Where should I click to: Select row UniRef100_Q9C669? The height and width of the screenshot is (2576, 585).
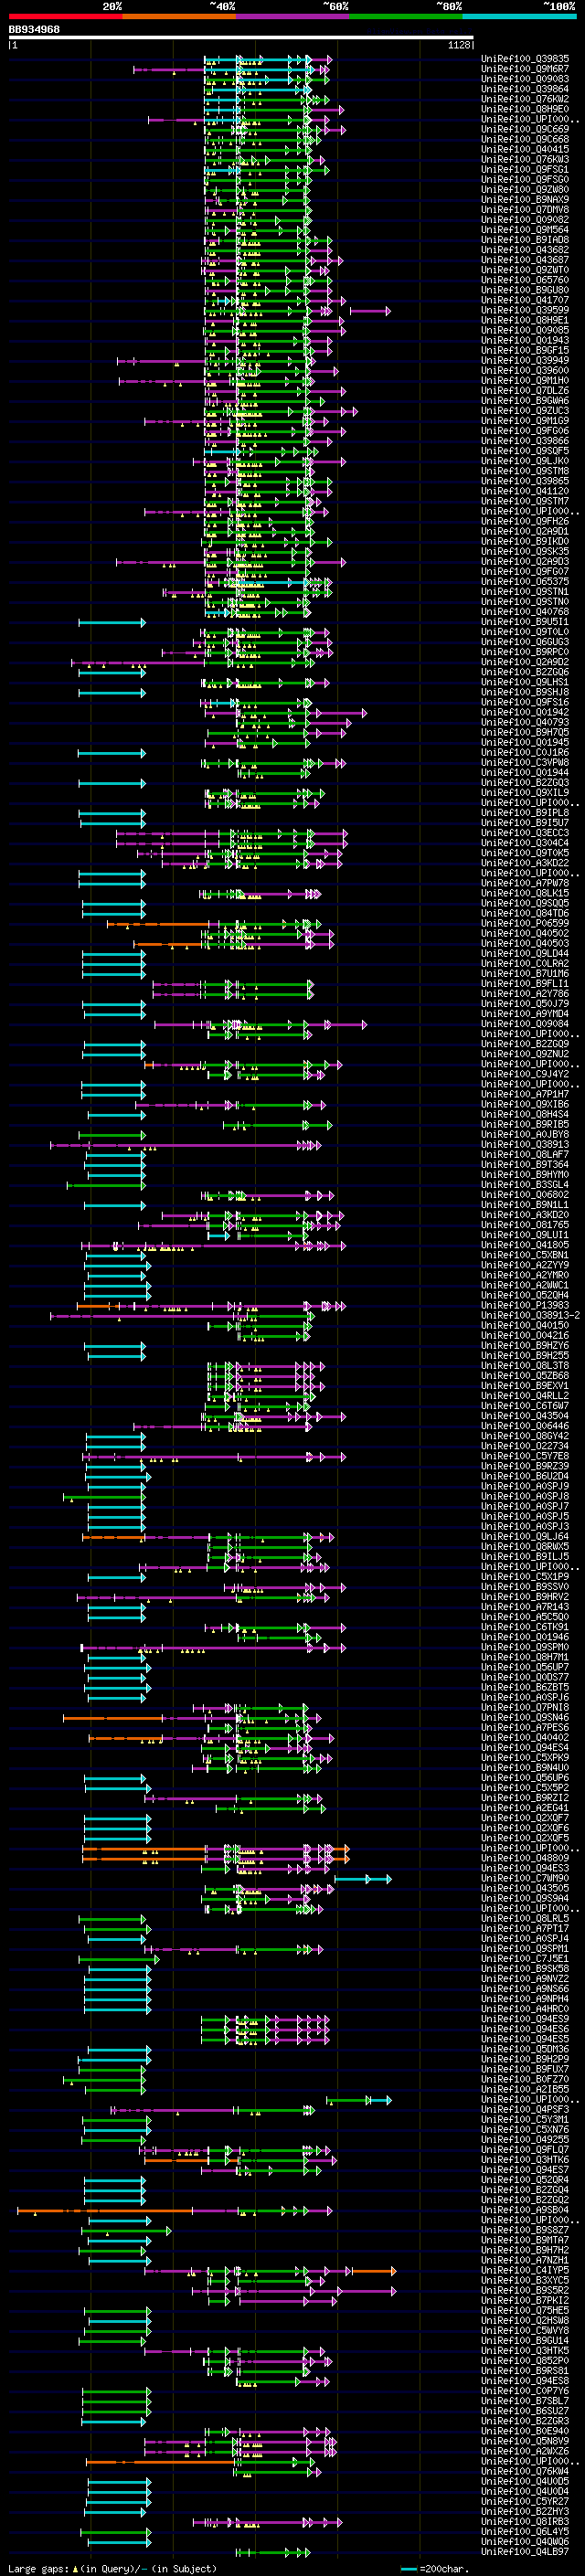coord(525,129)
